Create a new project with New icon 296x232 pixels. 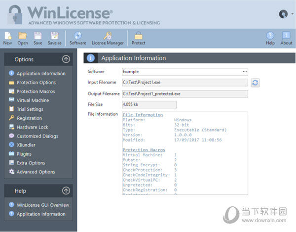tap(8, 38)
